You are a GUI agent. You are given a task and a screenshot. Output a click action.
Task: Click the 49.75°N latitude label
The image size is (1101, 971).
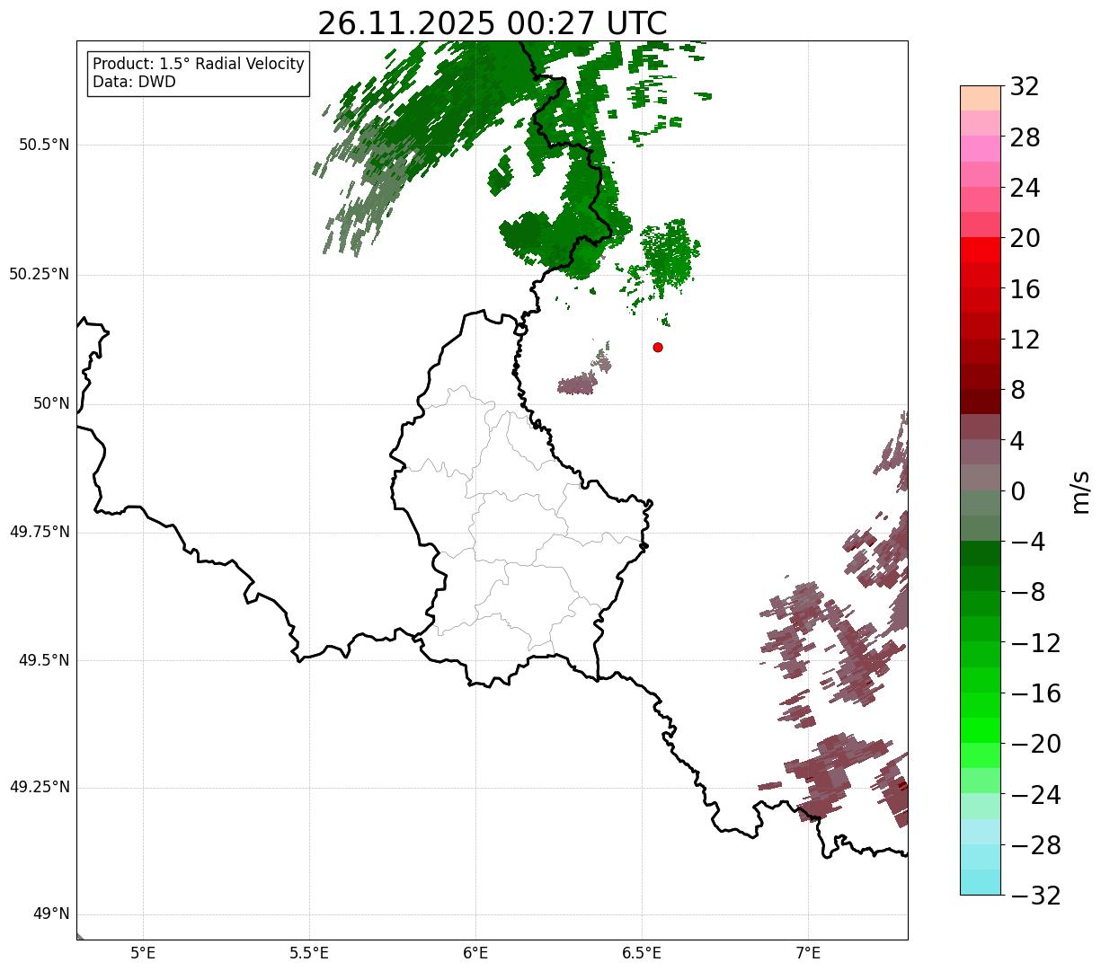click(x=40, y=532)
